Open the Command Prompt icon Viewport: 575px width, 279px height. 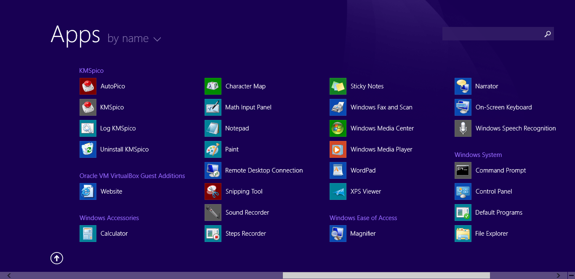coord(463,170)
